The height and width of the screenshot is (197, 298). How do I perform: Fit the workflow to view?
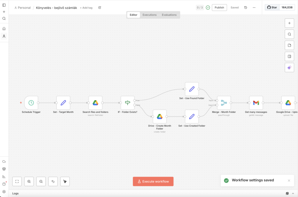point(17,181)
